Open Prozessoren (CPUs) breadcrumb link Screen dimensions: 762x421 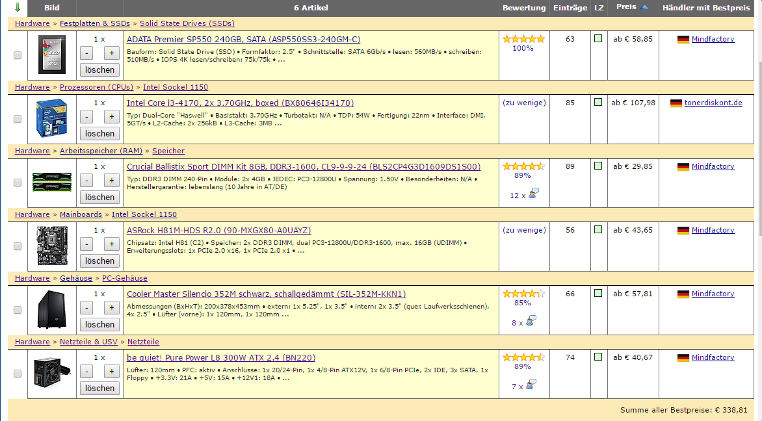[x=96, y=87]
